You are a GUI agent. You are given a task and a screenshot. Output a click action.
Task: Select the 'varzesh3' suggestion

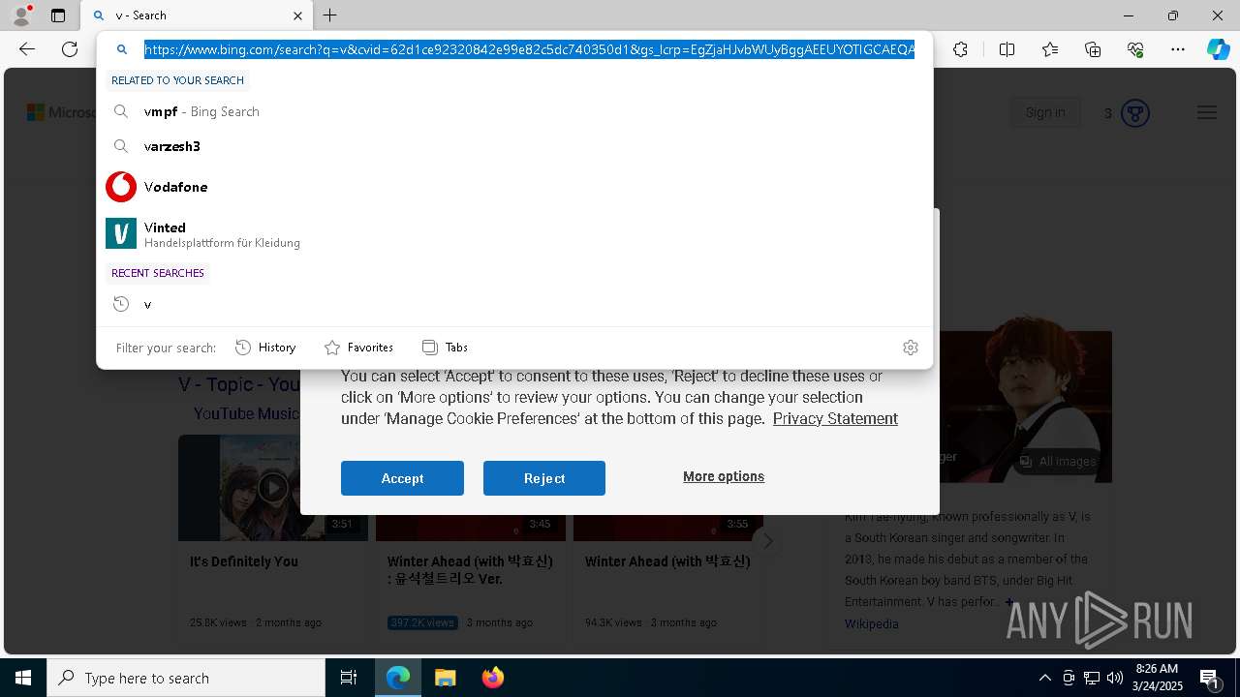[514, 146]
